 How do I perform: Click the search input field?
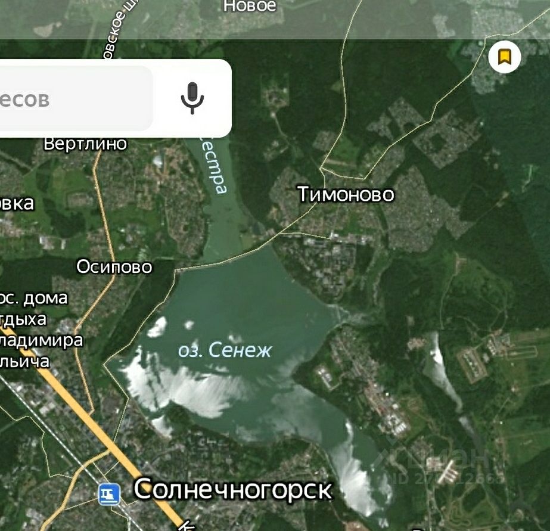click(76, 98)
